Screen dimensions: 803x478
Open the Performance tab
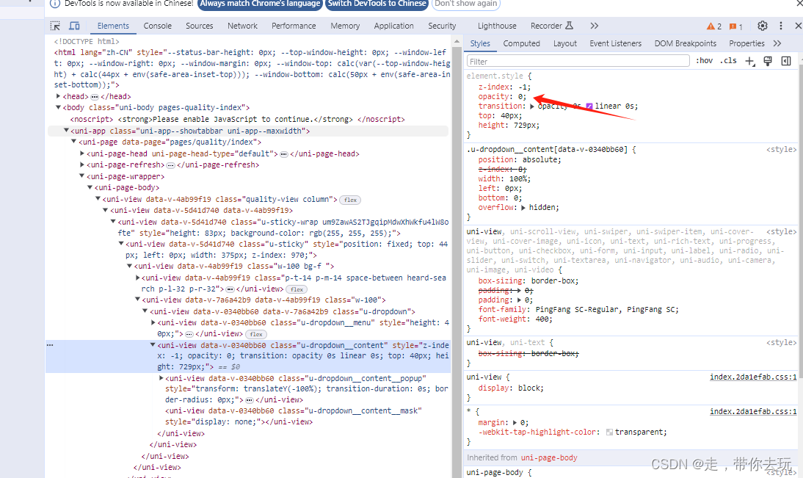pyautogui.click(x=294, y=26)
